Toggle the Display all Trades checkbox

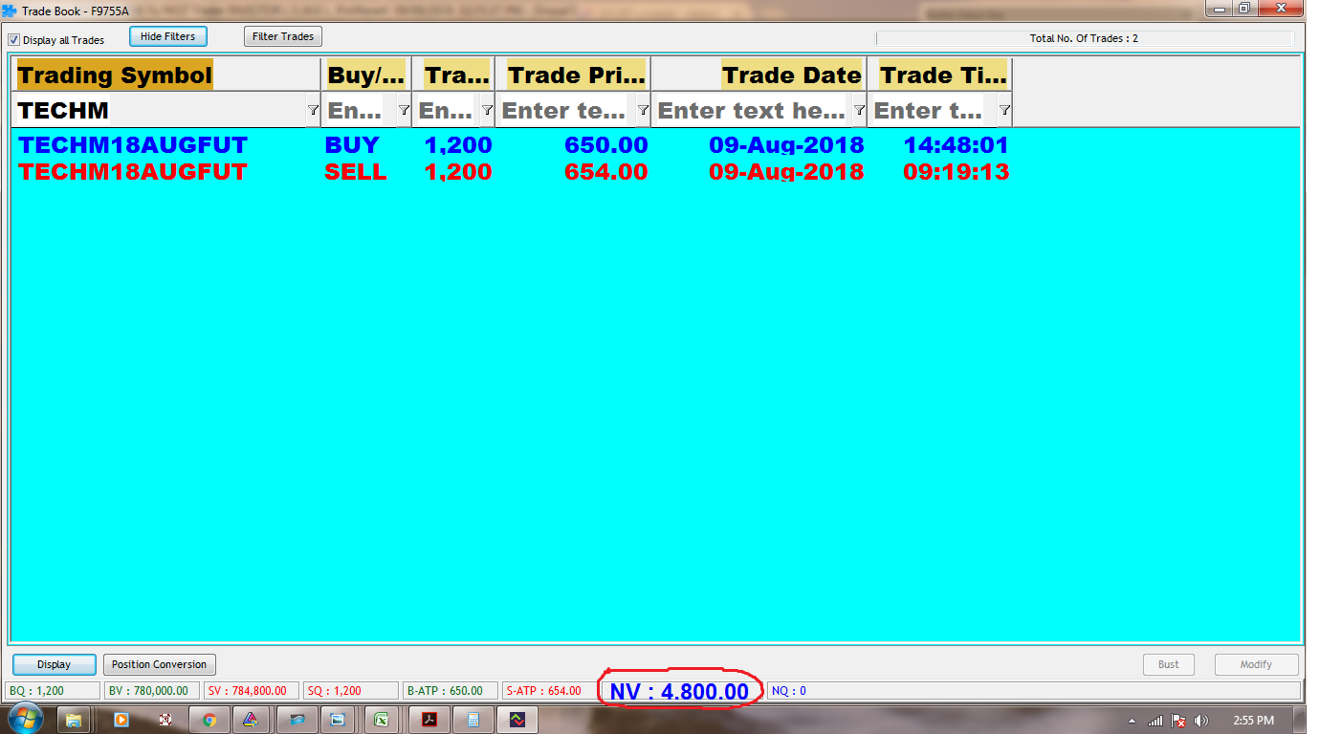(13, 40)
